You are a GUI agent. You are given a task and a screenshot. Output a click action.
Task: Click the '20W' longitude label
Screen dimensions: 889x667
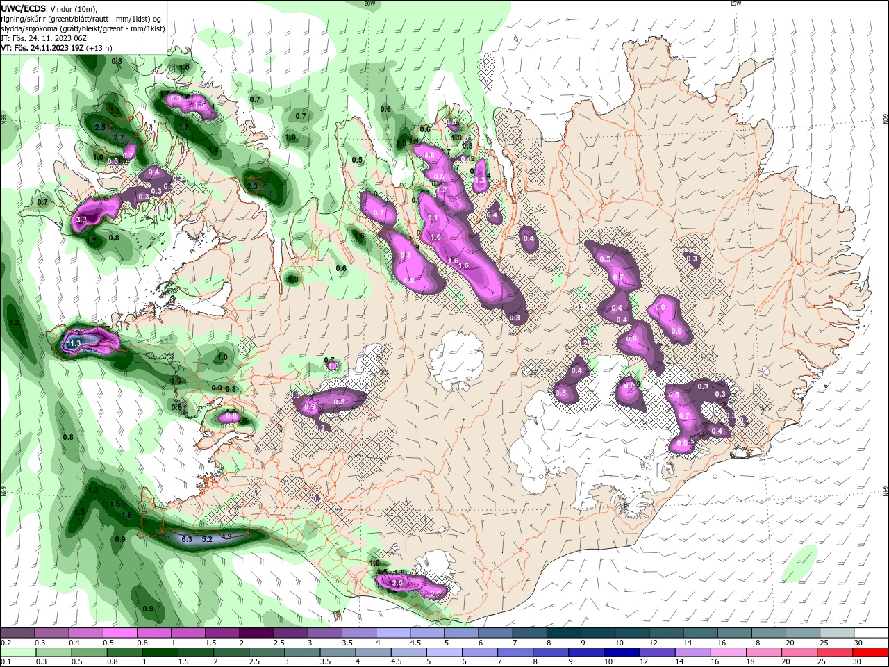369,3
